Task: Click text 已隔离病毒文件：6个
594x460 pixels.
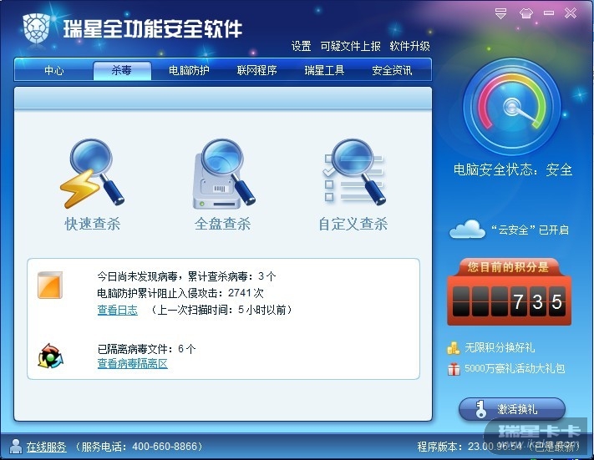Action: (x=146, y=349)
